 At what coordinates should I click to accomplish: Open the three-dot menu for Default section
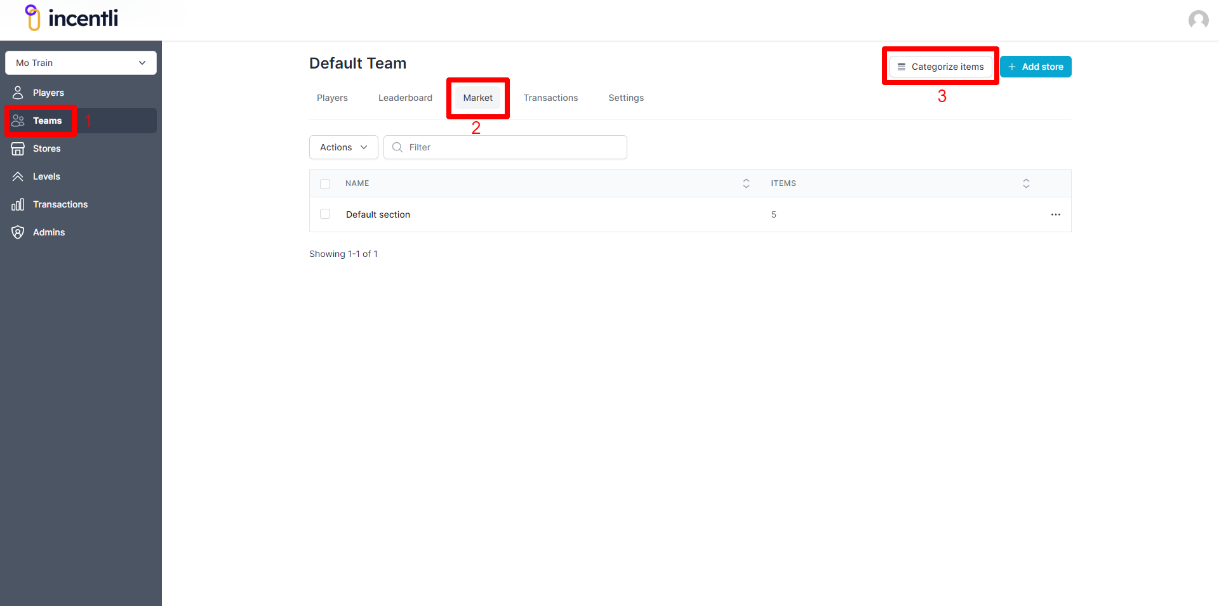click(x=1055, y=214)
